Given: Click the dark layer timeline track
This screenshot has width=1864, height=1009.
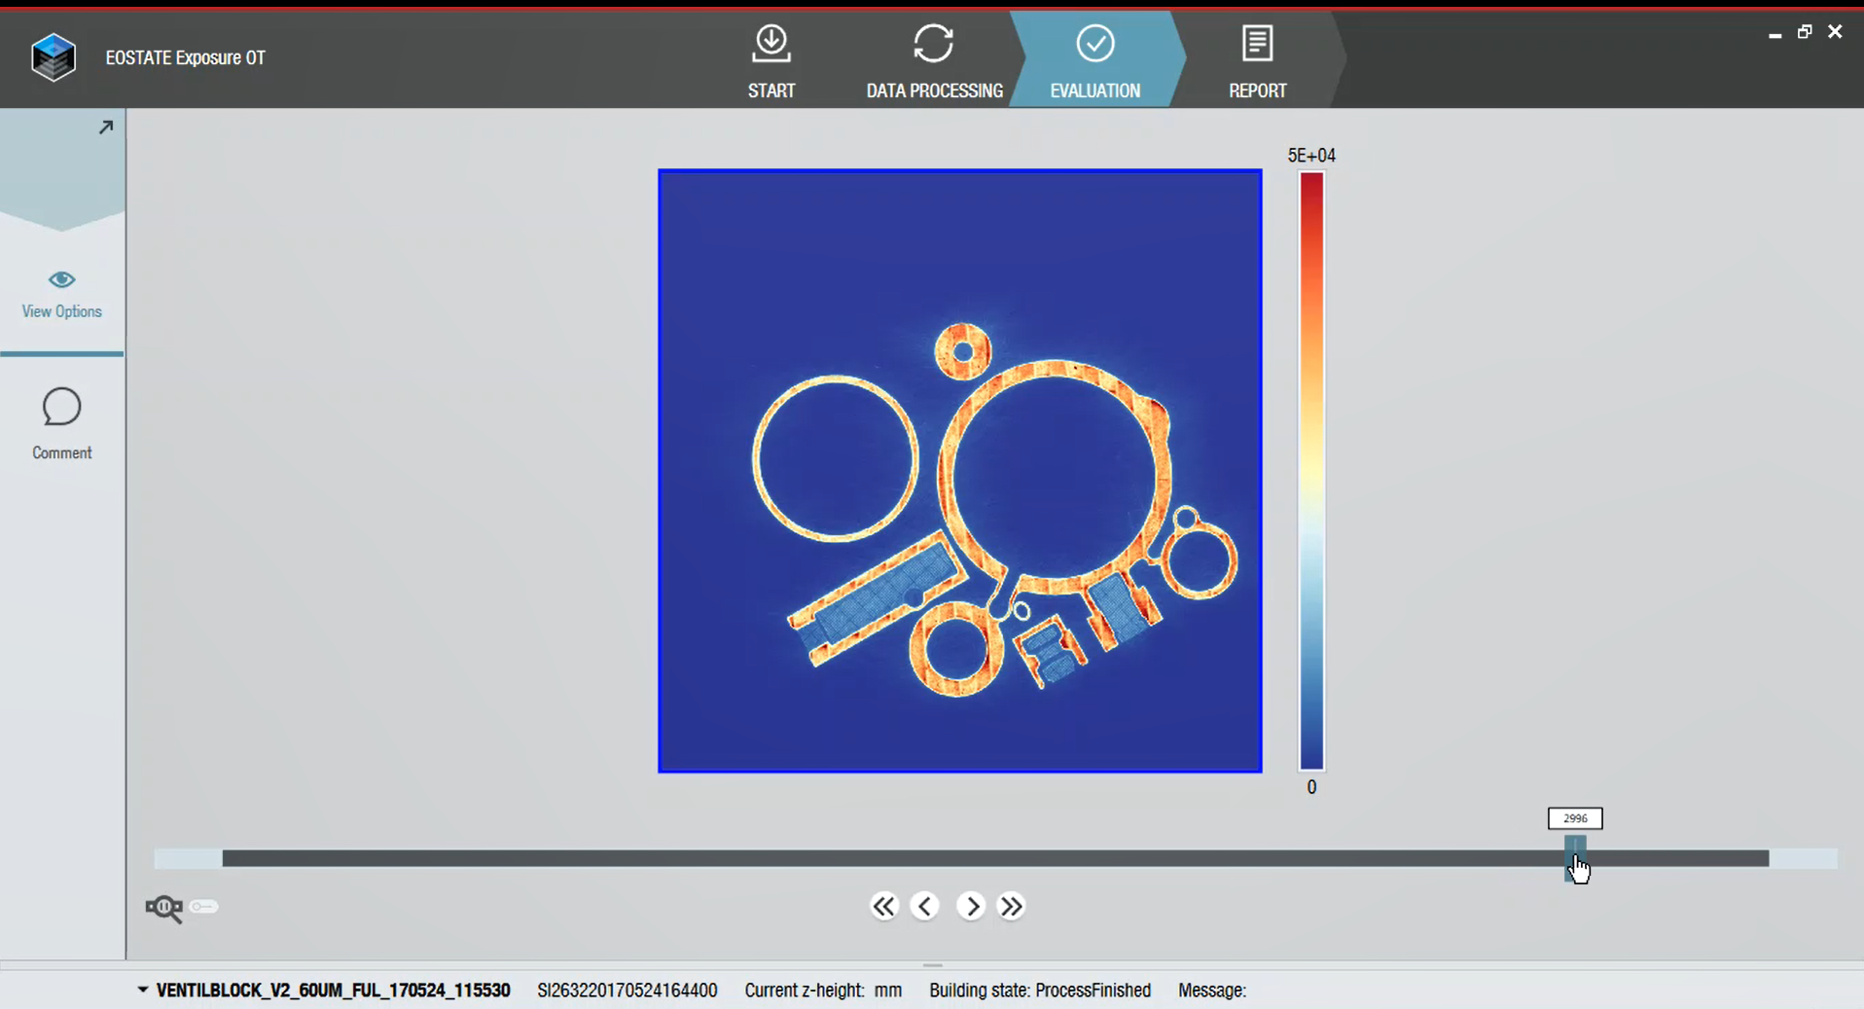Looking at the screenshot, I should [x=876, y=858].
